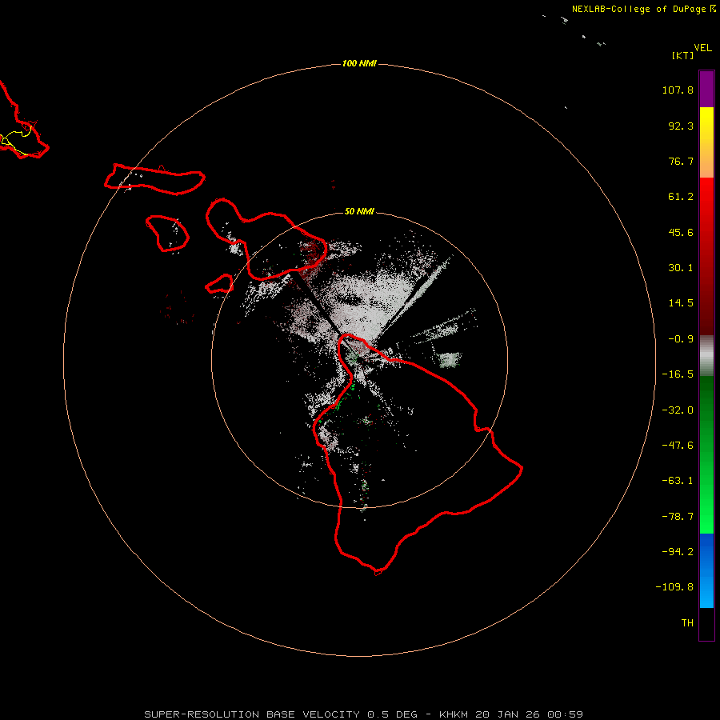Click the -47.6 legend value
Image resolution: width=720 pixels, height=720 pixels.
(678, 446)
